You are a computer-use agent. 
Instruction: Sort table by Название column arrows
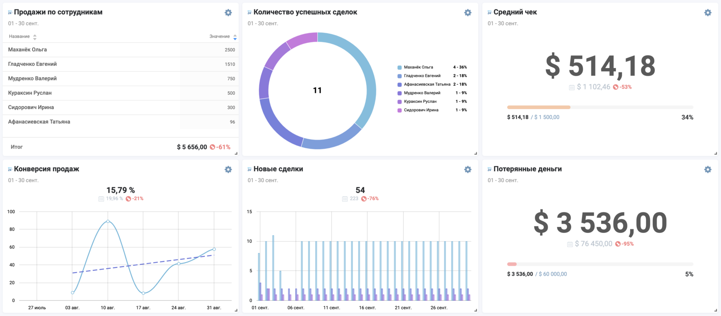point(35,37)
